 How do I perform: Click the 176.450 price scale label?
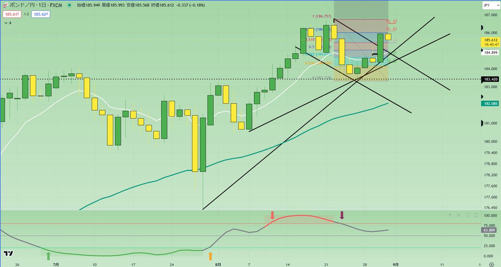click(490, 208)
